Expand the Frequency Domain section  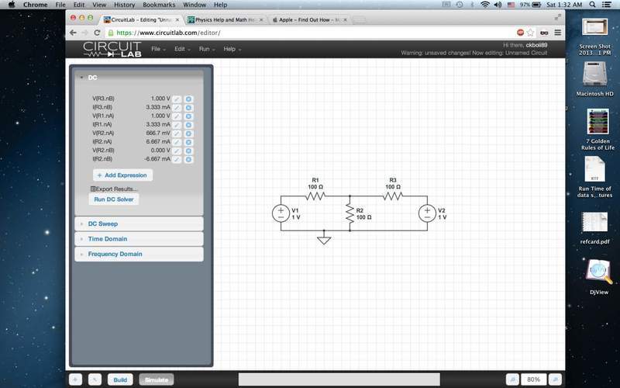[115, 254]
